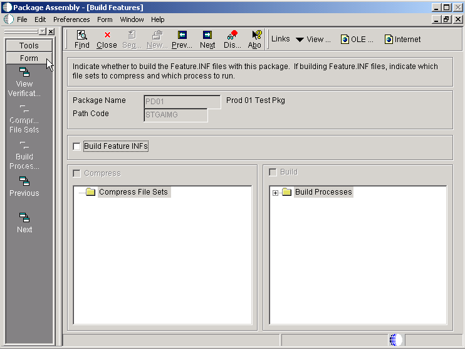
Task: Open the Window menu
Action: pos(132,19)
